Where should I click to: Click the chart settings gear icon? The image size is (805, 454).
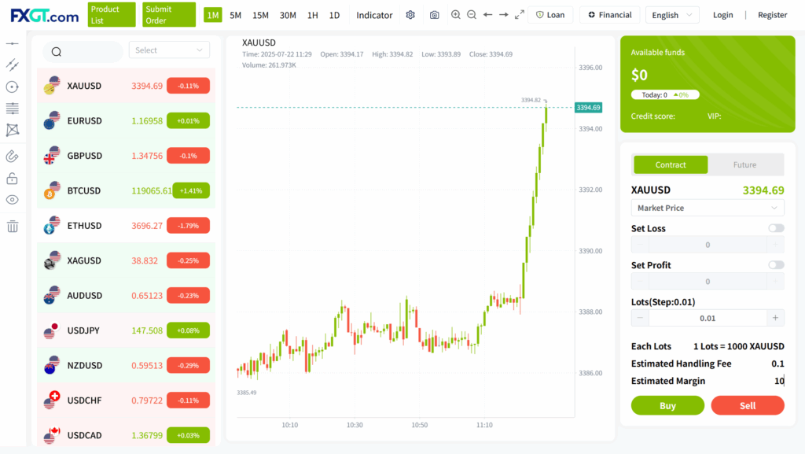(410, 15)
